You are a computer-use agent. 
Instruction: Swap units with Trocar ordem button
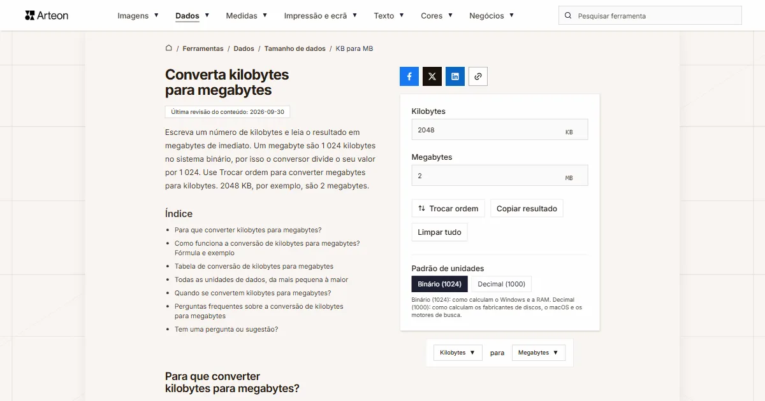448,209
